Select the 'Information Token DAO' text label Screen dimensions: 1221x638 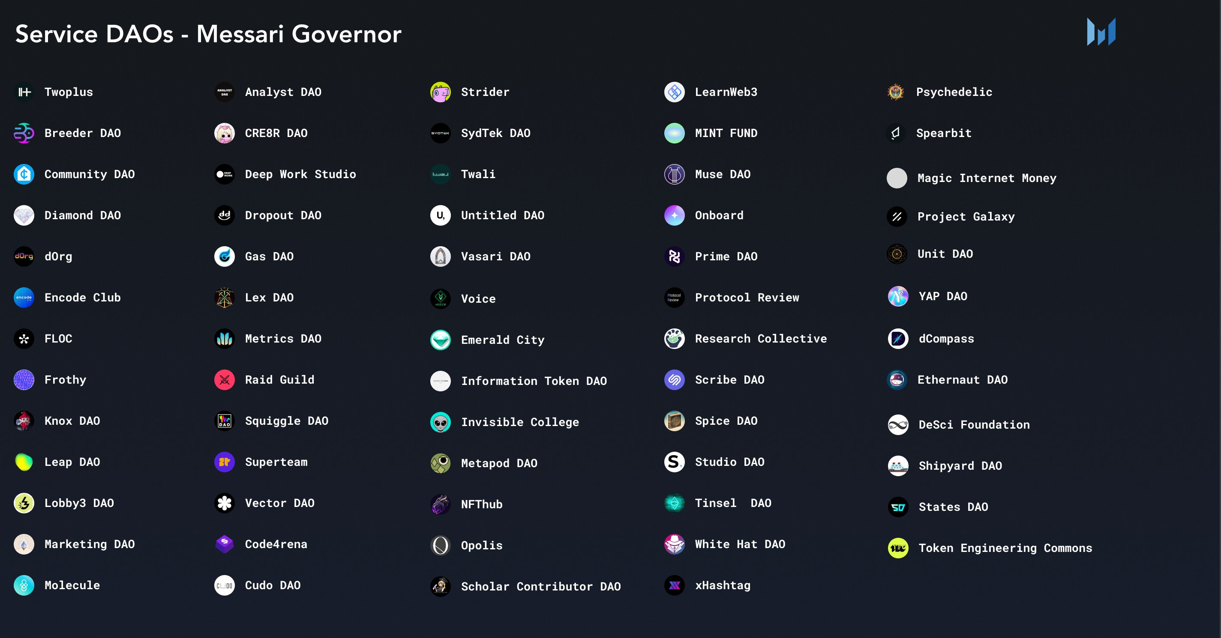534,381
